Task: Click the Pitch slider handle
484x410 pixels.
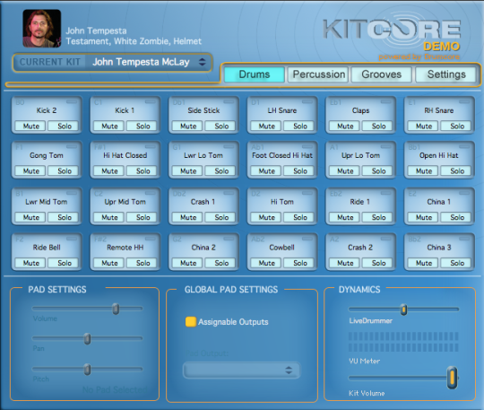Action: tap(87, 370)
